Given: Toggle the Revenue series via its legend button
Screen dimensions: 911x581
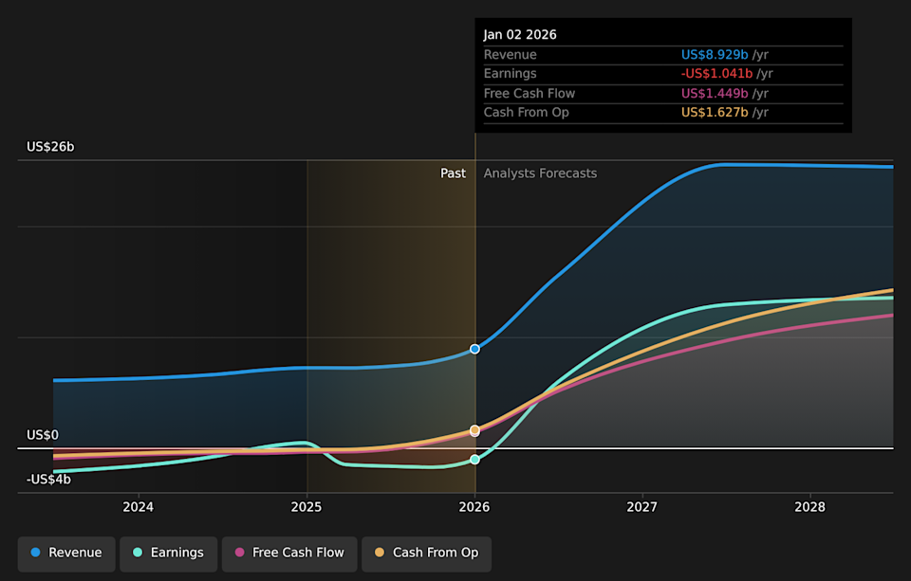Looking at the screenshot, I should (65, 552).
